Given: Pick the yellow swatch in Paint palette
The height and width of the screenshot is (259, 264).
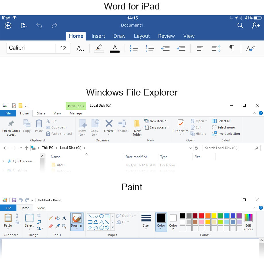Looking at the screenshot, I should tap(214, 216).
